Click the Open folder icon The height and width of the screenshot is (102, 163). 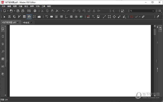11,11
